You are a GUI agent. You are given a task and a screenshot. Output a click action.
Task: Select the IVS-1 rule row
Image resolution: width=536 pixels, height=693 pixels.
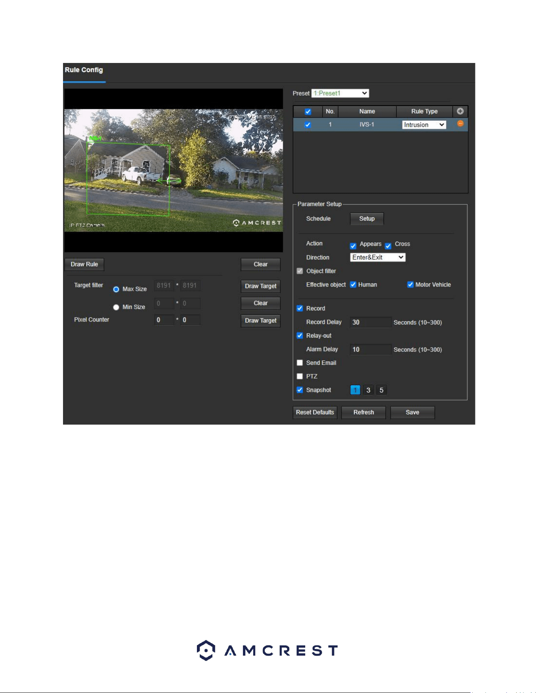point(380,124)
